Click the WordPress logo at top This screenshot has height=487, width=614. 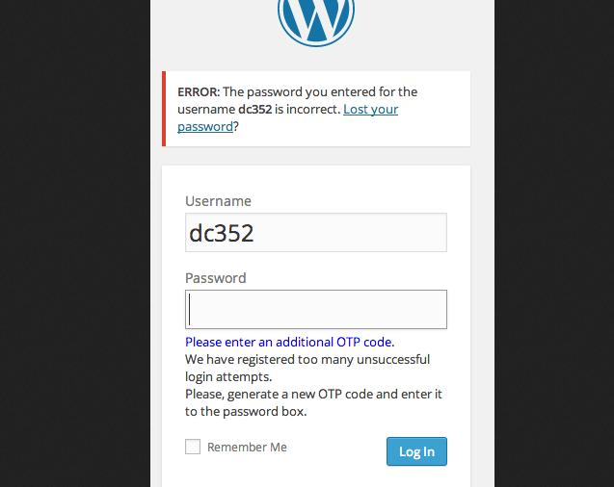[x=316, y=19]
